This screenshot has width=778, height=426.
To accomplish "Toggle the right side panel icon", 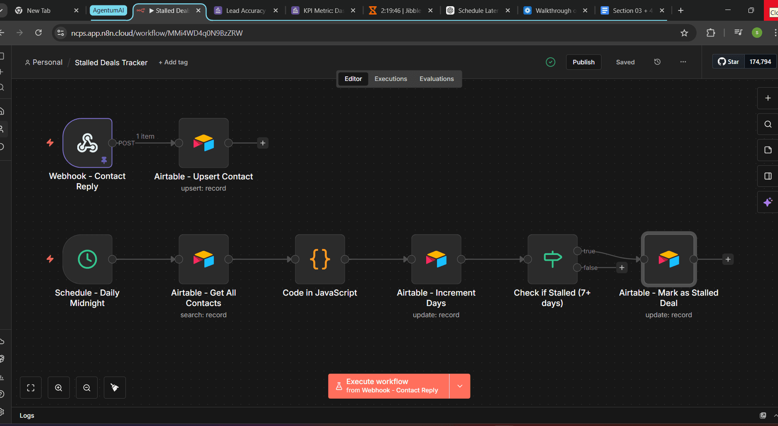I will tap(768, 176).
